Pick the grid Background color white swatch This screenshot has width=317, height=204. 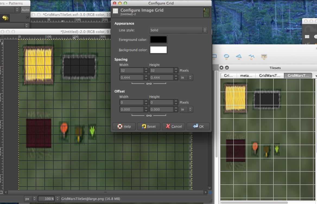158,50
